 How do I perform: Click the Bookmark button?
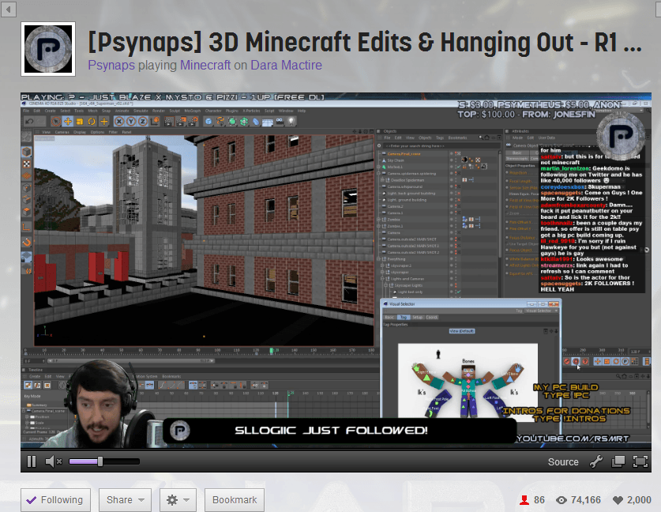[x=235, y=500]
